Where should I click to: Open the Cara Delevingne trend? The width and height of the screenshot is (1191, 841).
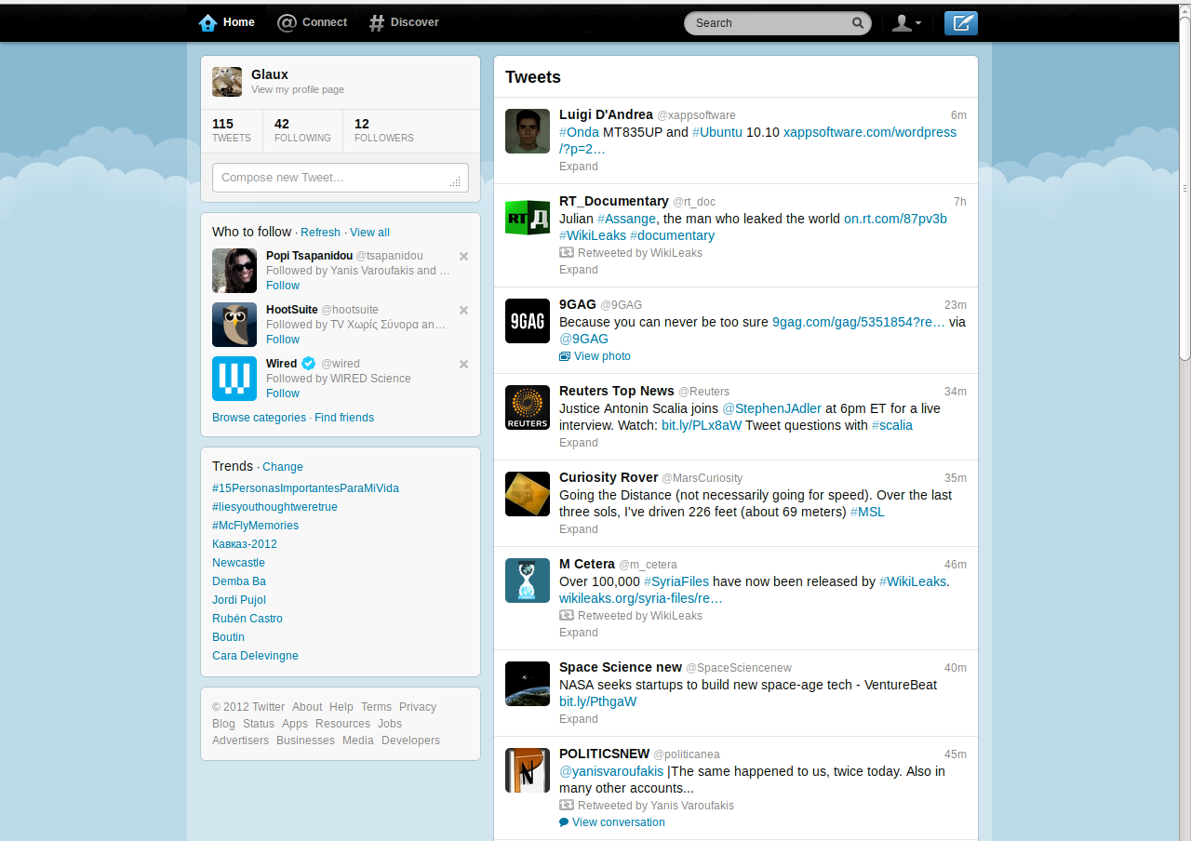[x=255, y=656]
